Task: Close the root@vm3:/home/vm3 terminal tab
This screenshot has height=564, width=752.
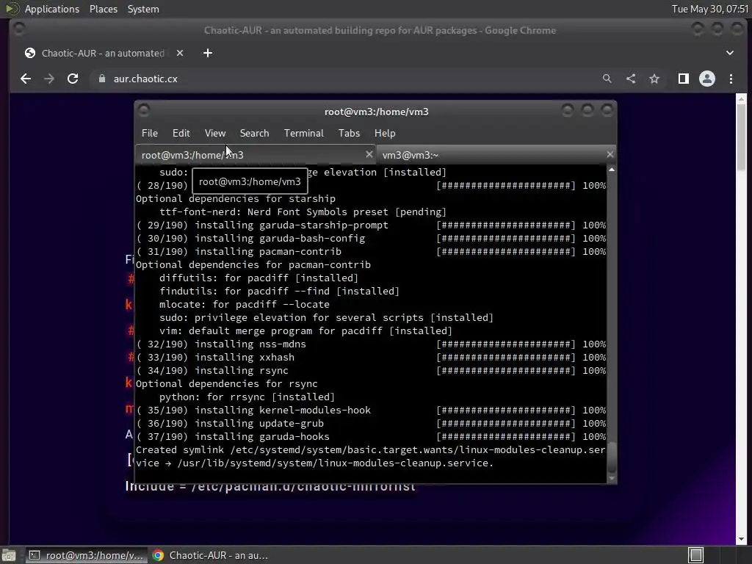Action: click(369, 154)
